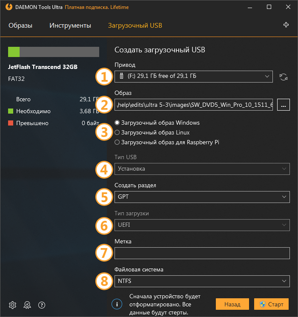298x317 pixels.
Task: Click the Платная подписка. Lifetime link
Action: point(97,7)
